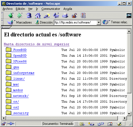Click the horizontal scrollbar right arrow
This screenshot has height=127, width=133.
click(x=125, y=118)
